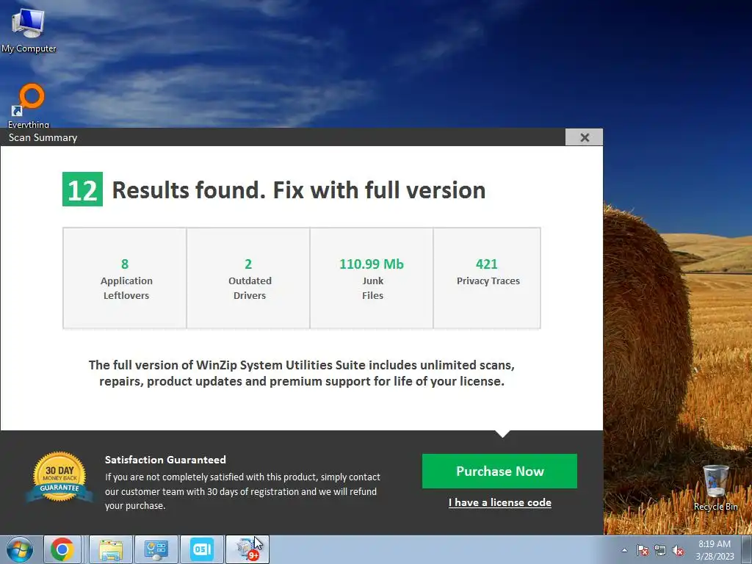Screen dimensions: 752x564
Task: Click the network status tray icon
Action: pyautogui.click(x=660, y=550)
